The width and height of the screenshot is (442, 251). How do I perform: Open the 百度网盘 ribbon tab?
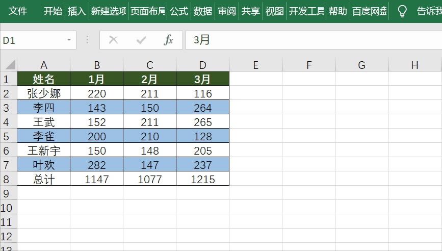370,11
